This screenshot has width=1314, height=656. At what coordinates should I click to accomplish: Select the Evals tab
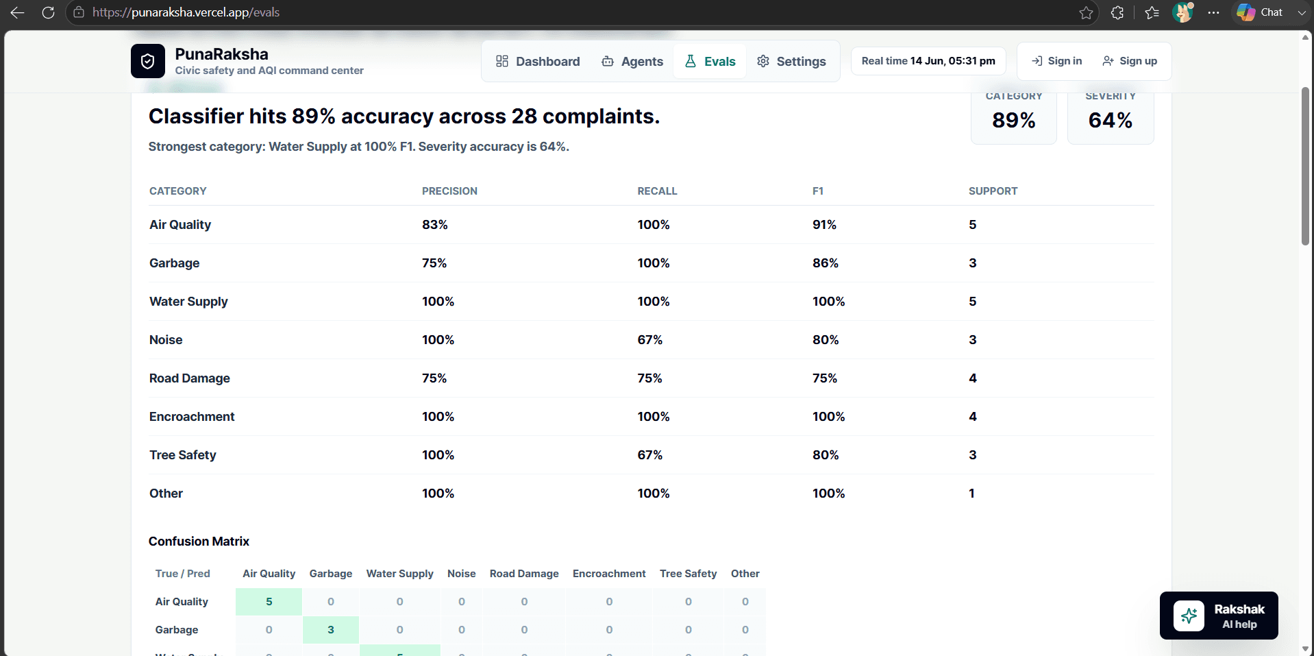click(x=710, y=62)
